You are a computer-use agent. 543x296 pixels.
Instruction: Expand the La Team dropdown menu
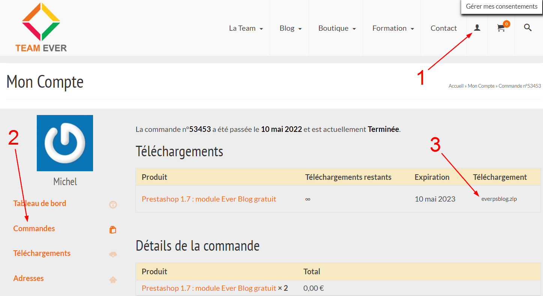pyautogui.click(x=246, y=28)
